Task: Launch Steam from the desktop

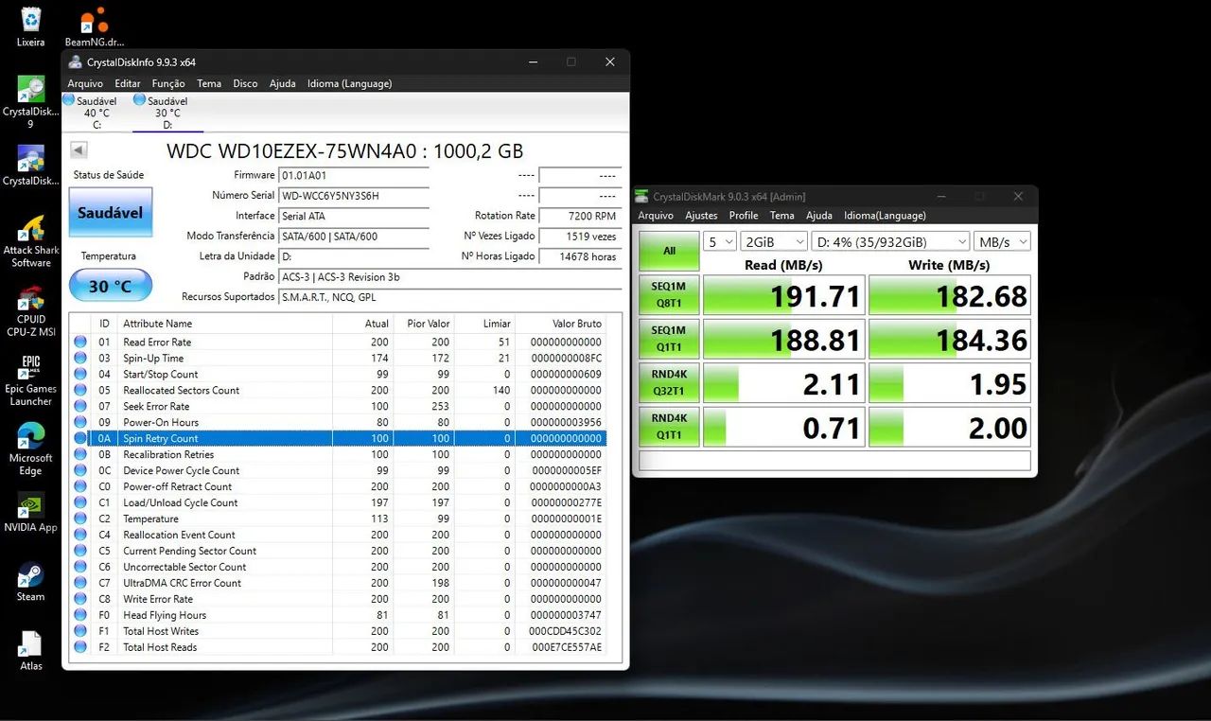Action: click(x=31, y=582)
